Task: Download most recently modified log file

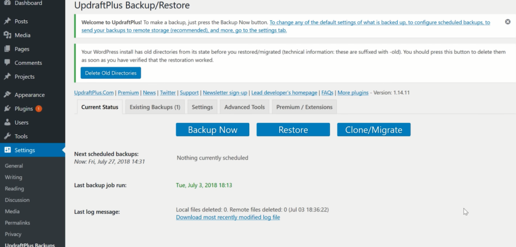Action: pyautogui.click(x=228, y=217)
